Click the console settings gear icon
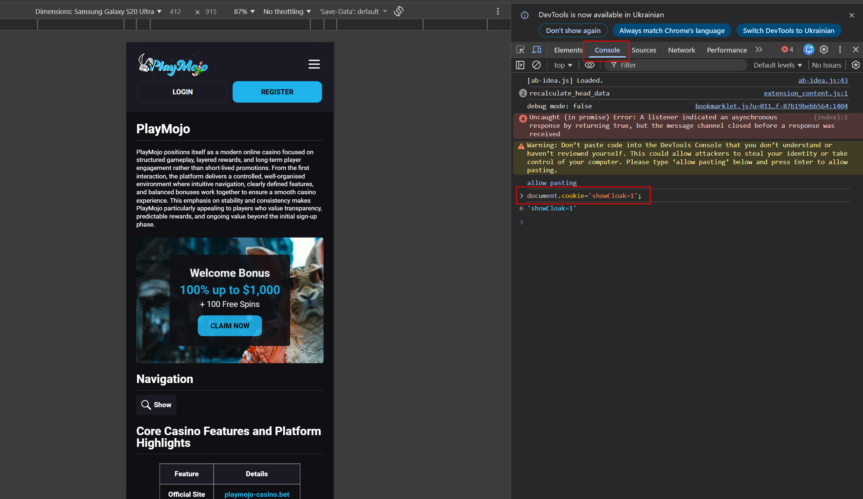The height and width of the screenshot is (499, 863). coord(856,65)
